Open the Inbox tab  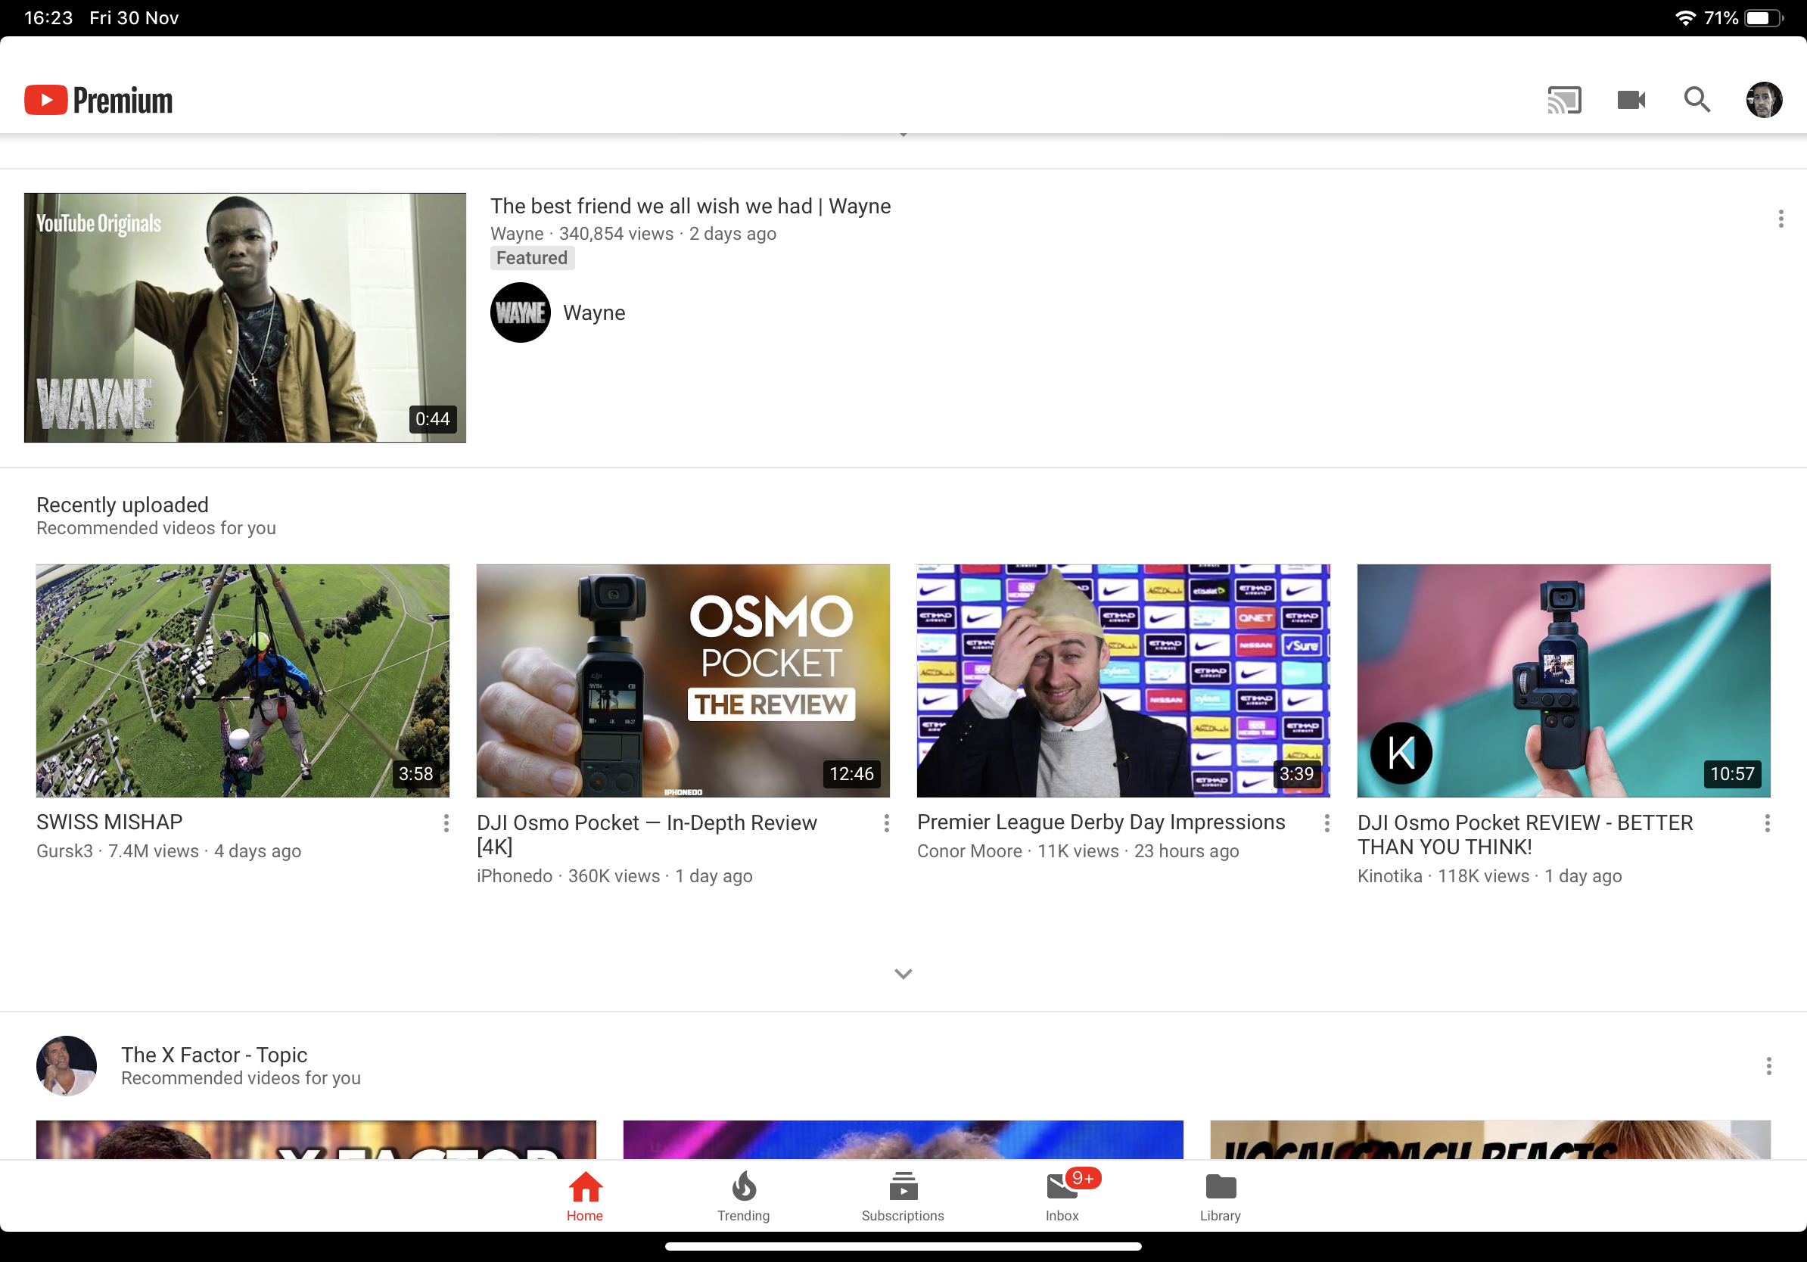[x=1062, y=1196]
